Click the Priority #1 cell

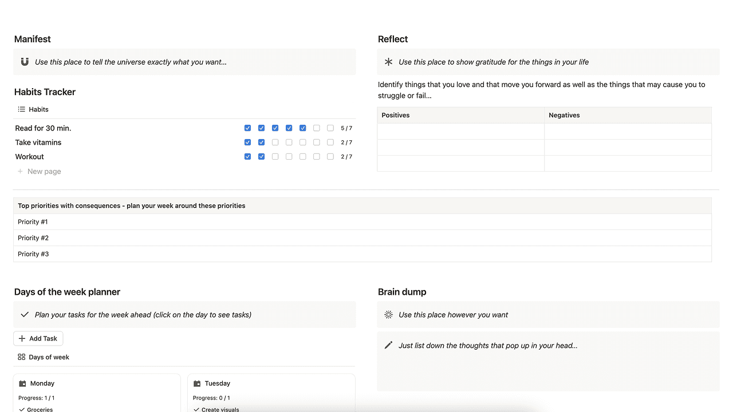362,222
